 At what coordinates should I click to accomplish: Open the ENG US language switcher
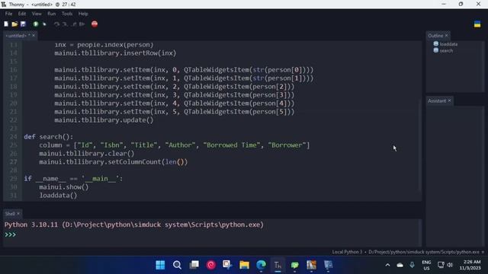point(426,265)
